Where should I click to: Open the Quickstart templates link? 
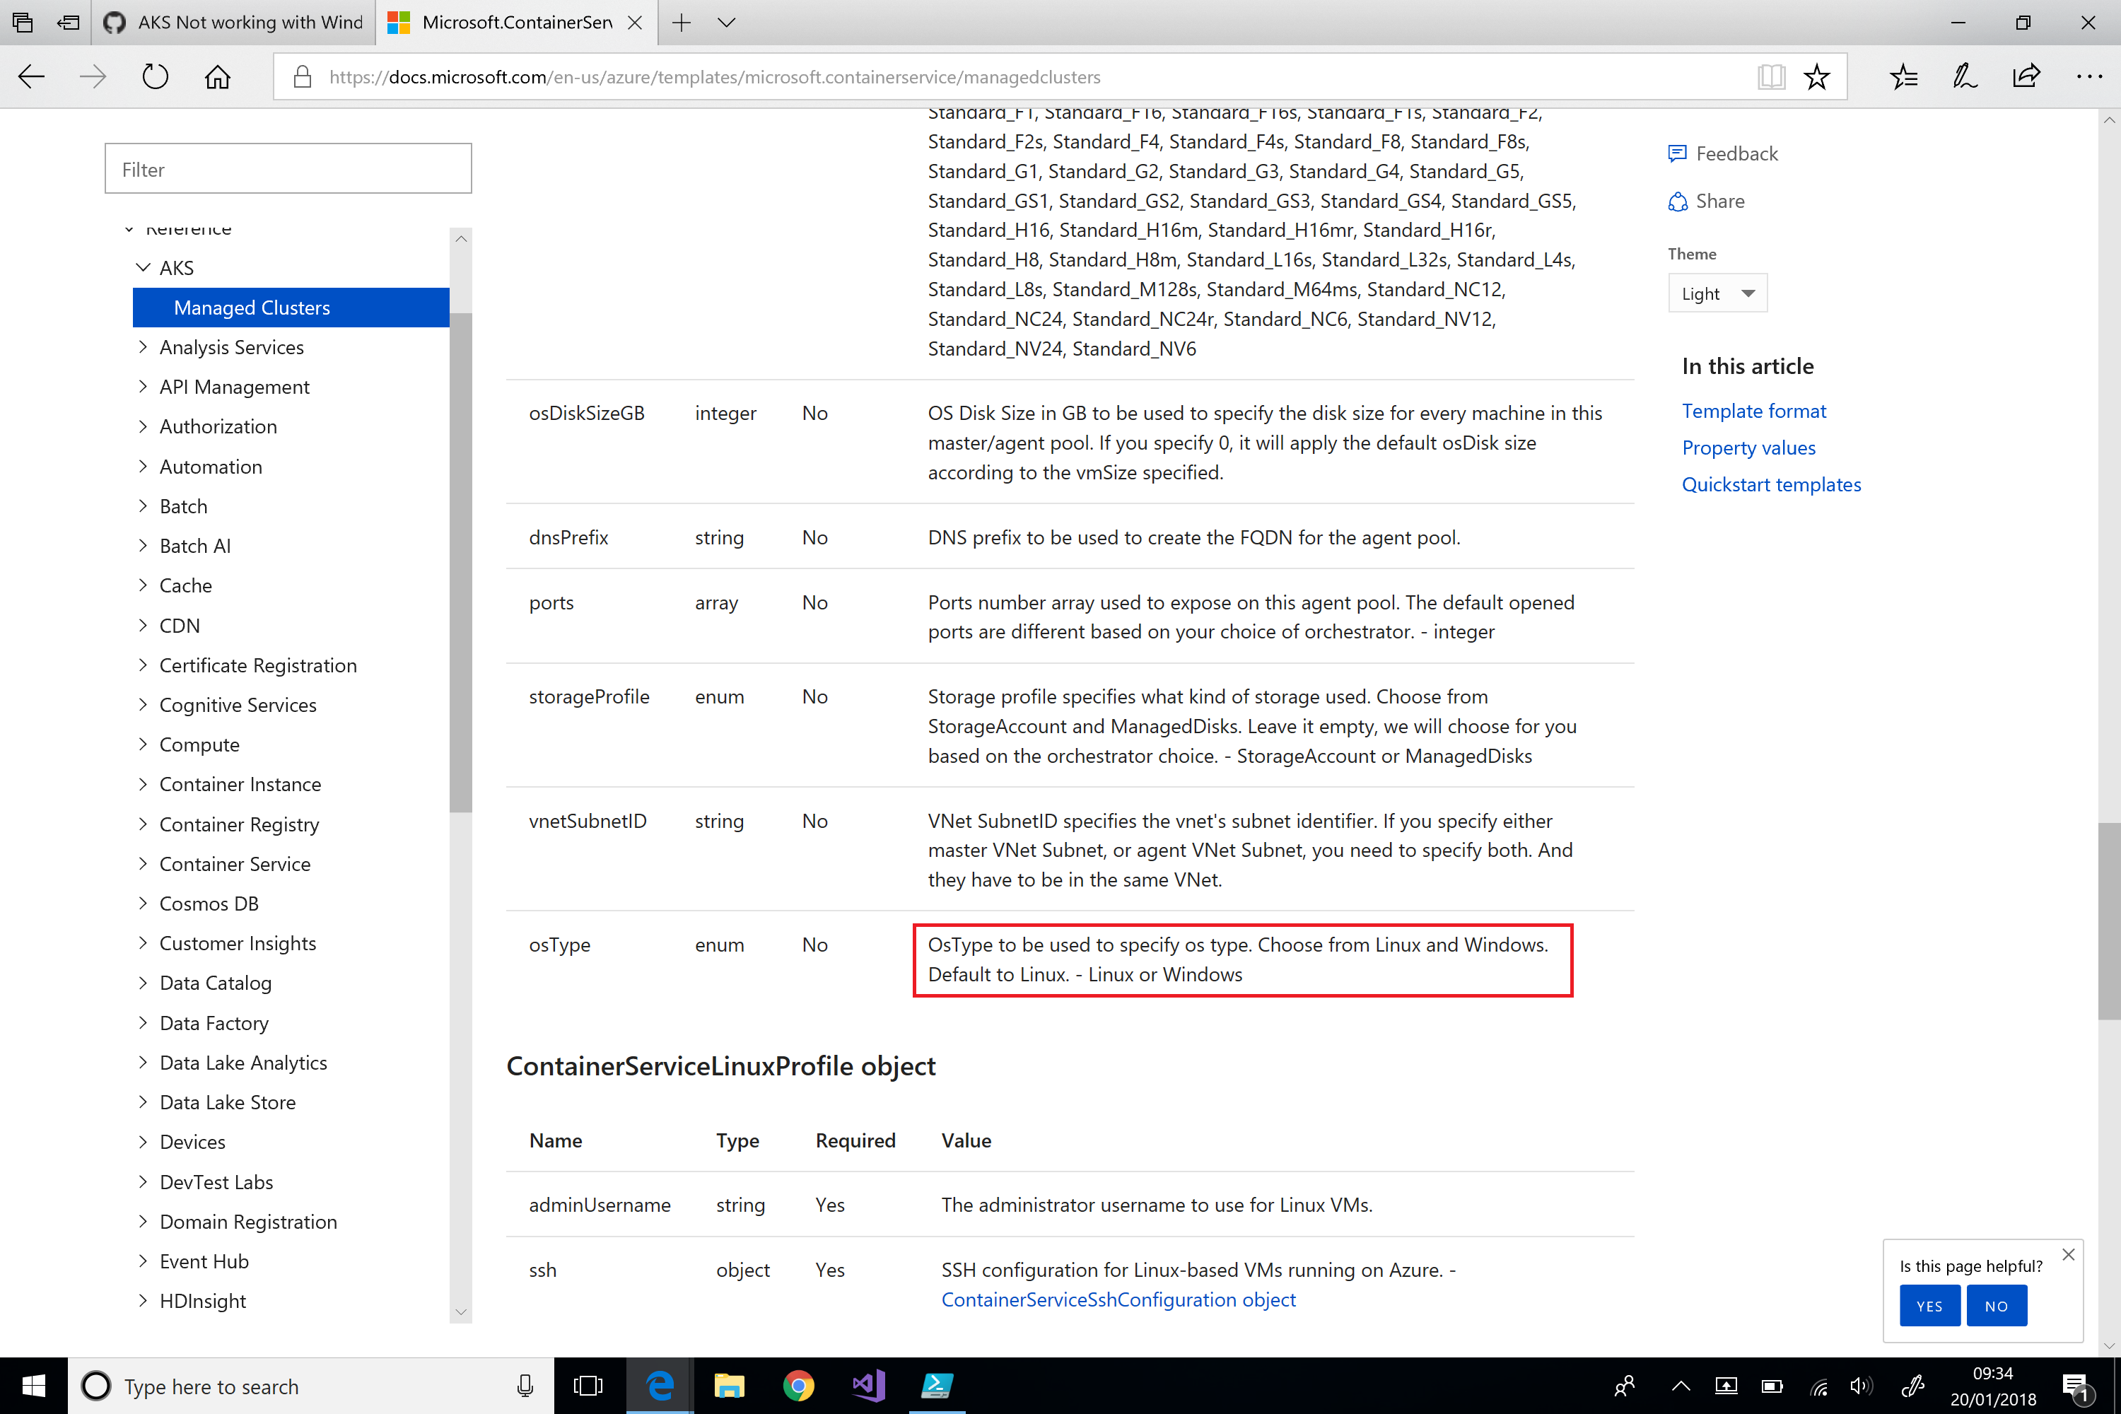[1771, 484]
